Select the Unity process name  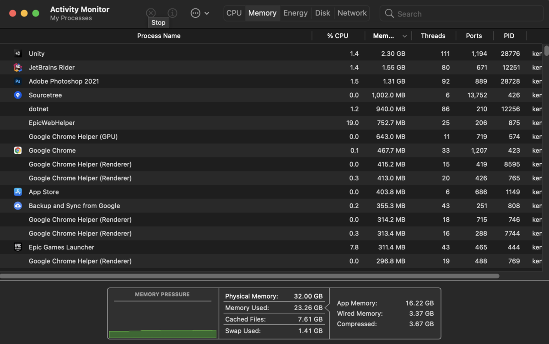[37, 54]
